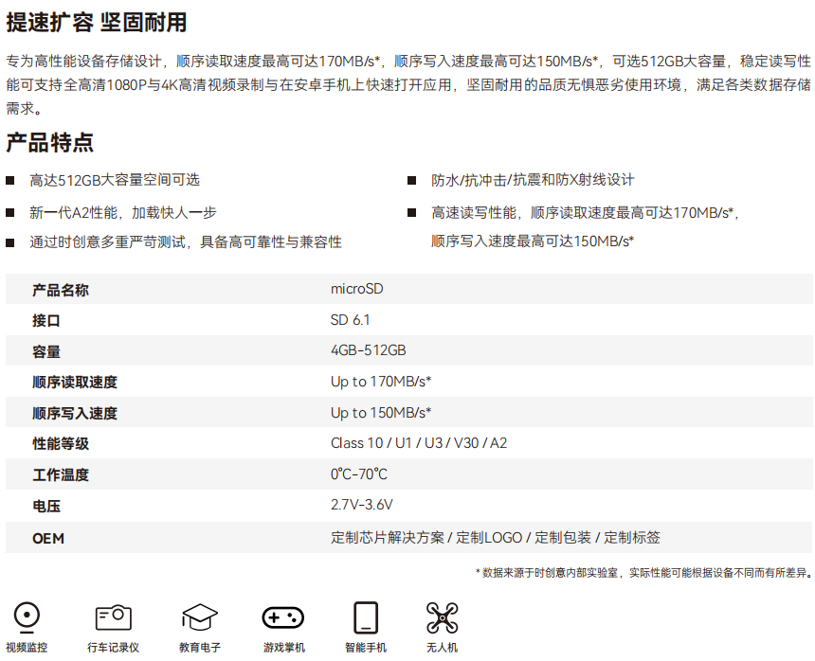
Task: Click the 提速扩容 坚固耐用 heading
Action: click(x=96, y=22)
